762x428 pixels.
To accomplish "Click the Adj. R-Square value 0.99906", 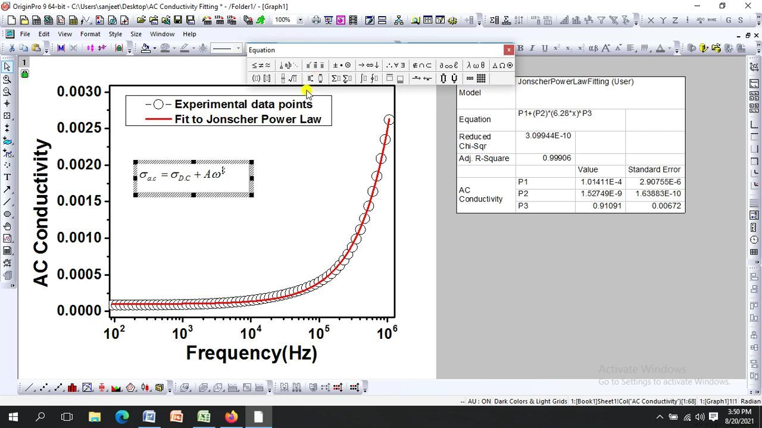I will click(x=557, y=158).
